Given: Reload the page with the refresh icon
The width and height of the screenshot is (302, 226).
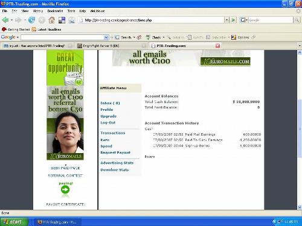Looking at the screenshot, I should [x=31, y=20].
